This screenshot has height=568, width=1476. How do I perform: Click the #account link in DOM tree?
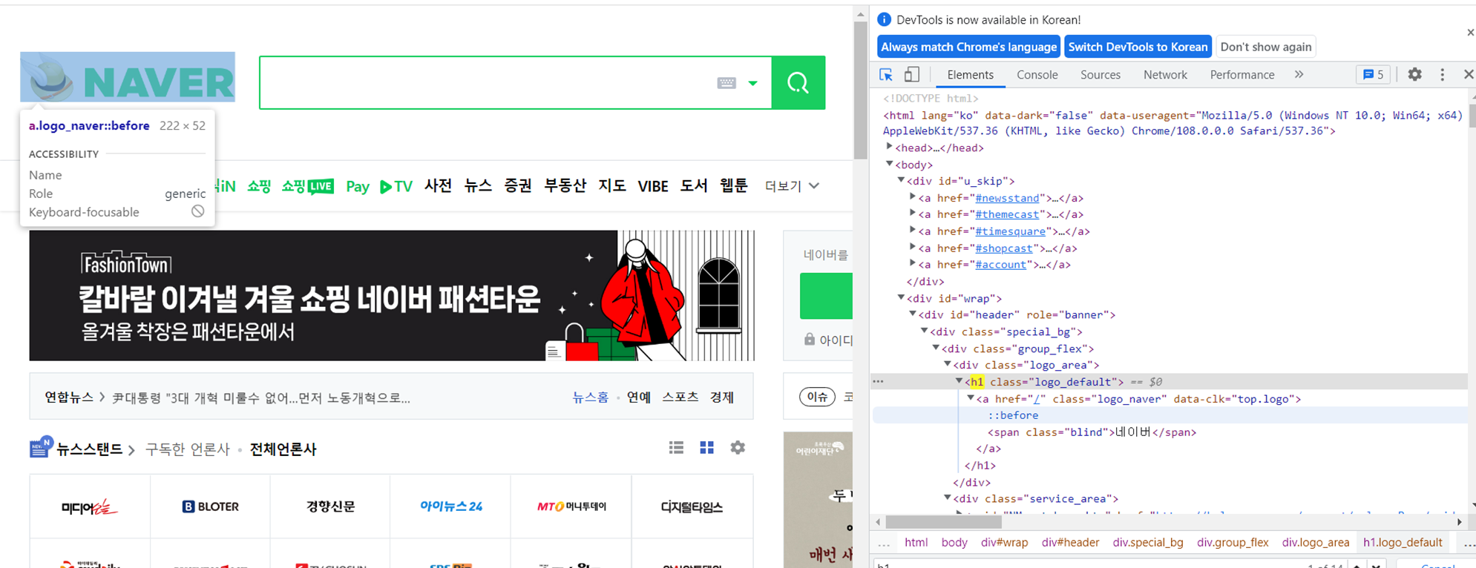pyautogui.click(x=1000, y=265)
